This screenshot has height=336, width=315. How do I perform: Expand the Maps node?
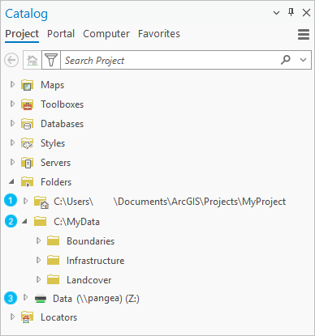click(12, 84)
